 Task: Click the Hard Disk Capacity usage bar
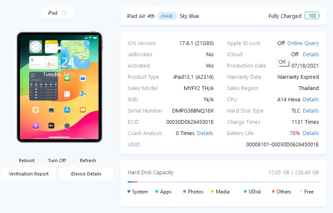coord(223,182)
